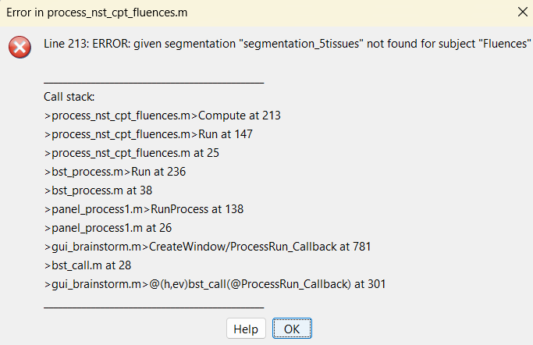Select the 'panel_process1.m at 26' entry
533x345 pixels.
(x=108, y=228)
